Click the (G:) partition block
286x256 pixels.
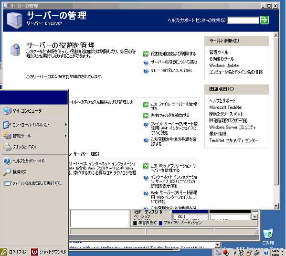click(190, 216)
